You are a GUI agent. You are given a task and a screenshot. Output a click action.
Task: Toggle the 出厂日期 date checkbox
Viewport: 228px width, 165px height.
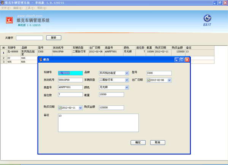pyautogui.click(x=149, y=80)
